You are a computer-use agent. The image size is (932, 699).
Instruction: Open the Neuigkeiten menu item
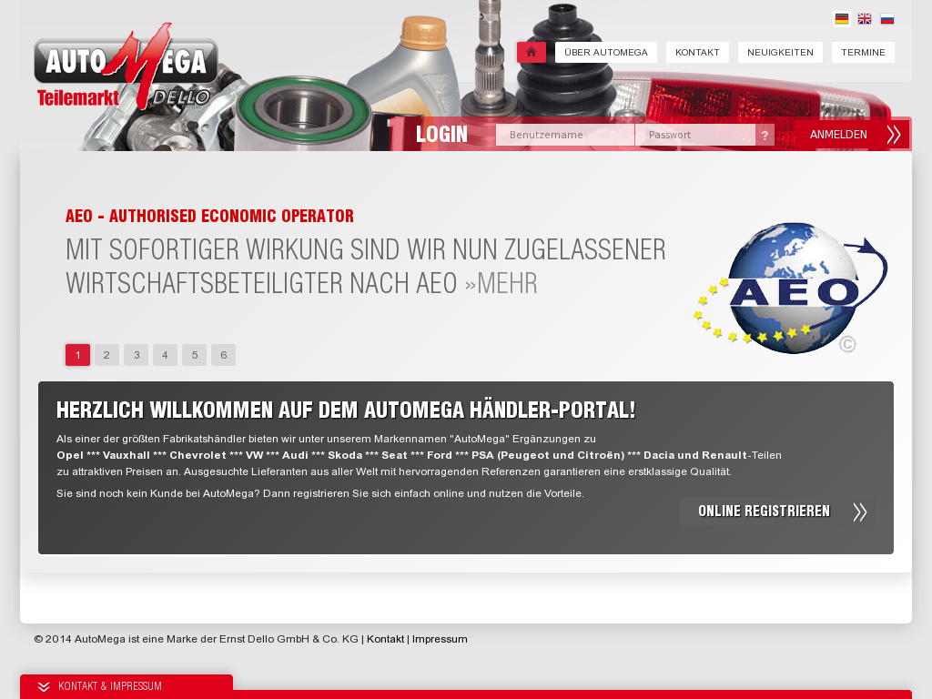(780, 53)
